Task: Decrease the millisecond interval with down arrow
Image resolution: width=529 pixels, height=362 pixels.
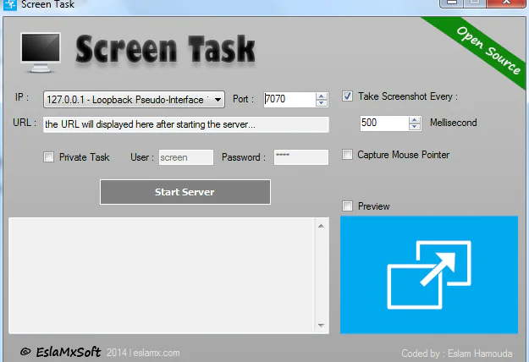Action: [x=414, y=126]
